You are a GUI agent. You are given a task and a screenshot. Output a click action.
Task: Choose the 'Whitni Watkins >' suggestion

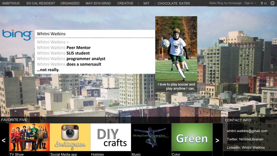(x=53, y=42)
